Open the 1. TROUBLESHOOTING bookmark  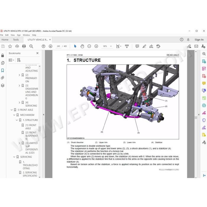[30, 165]
